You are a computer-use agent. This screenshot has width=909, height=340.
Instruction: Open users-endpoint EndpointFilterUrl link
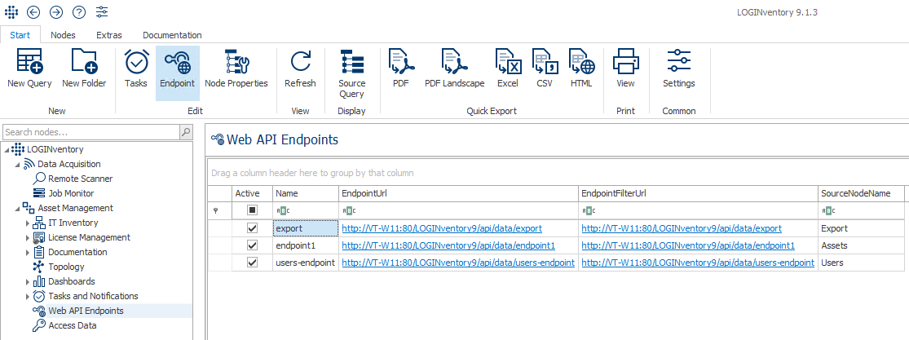tap(697, 263)
